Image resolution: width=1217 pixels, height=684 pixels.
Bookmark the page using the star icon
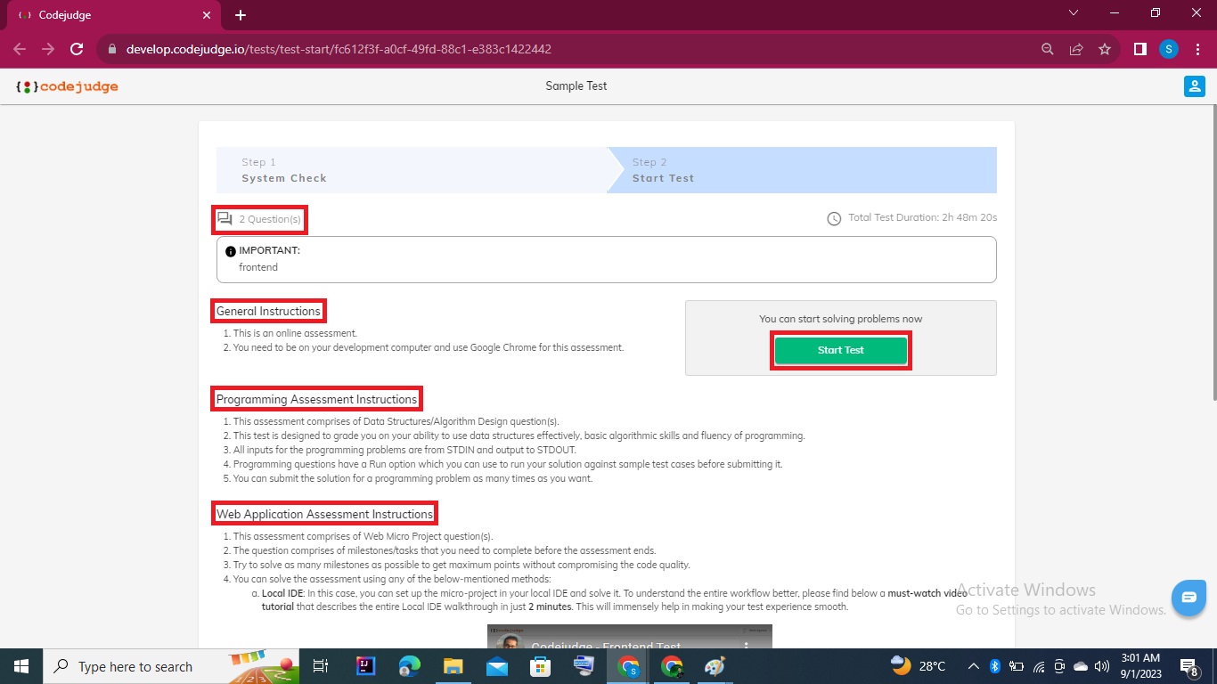(x=1105, y=49)
